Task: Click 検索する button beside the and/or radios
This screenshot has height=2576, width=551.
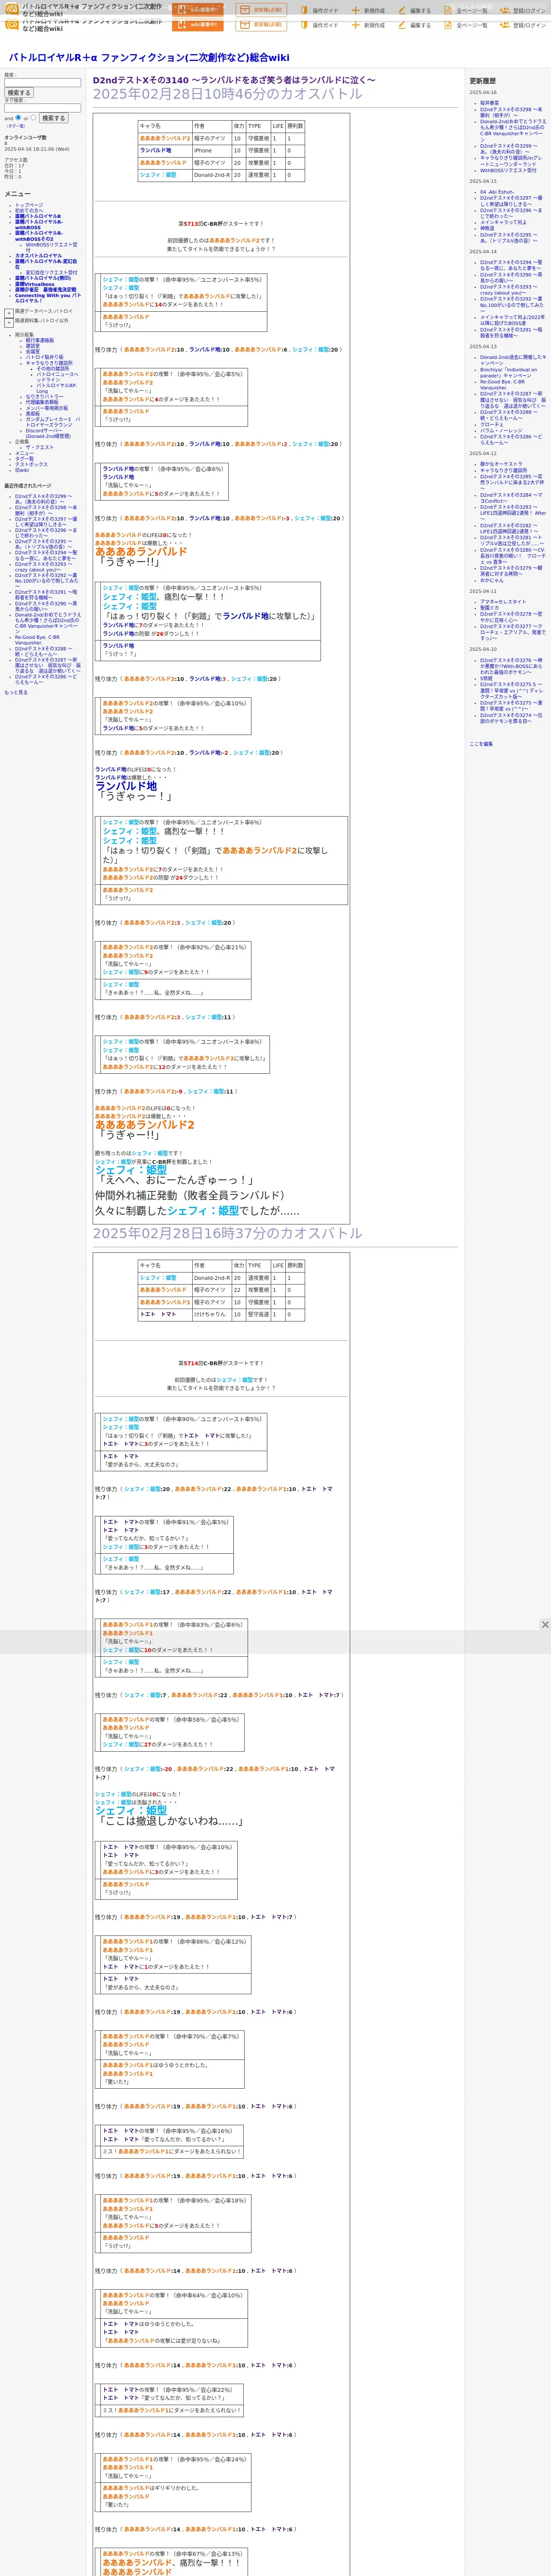Action: pos(53,118)
